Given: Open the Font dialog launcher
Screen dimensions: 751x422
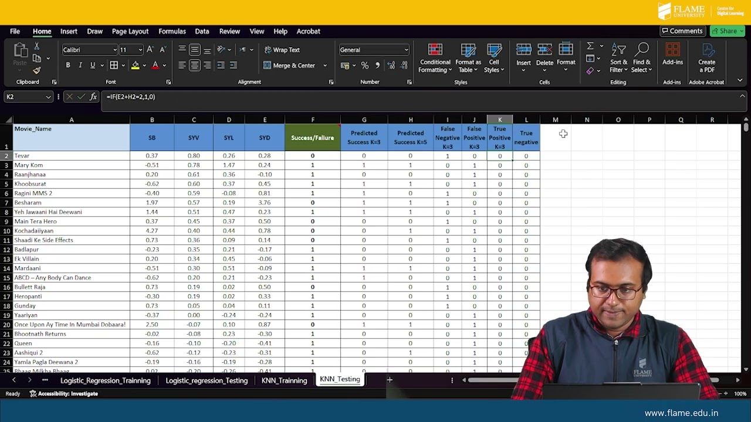Looking at the screenshot, I should pyautogui.click(x=168, y=82).
